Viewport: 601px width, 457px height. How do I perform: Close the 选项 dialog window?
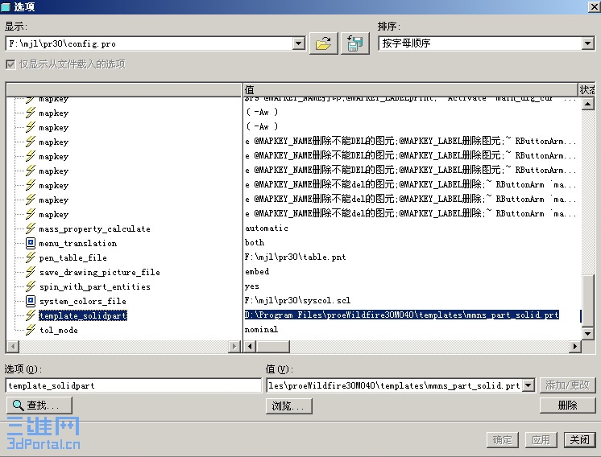(594, 6)
